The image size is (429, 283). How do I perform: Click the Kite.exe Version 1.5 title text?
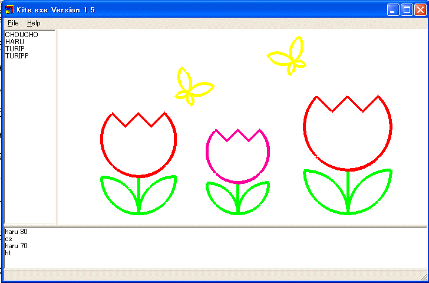[55, 10]
